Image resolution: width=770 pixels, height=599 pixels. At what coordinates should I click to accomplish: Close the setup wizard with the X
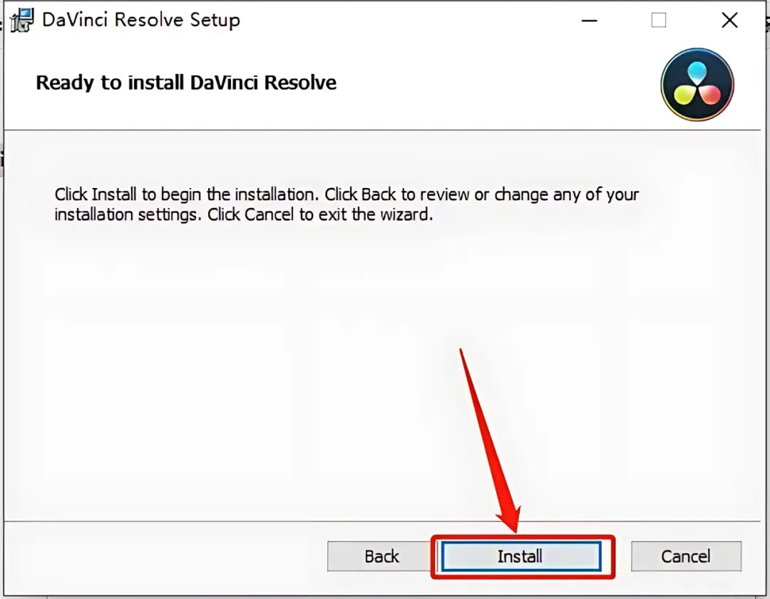730,20
